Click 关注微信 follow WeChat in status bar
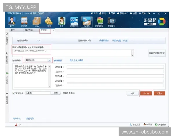This screenshot has width=174, height=139. click(x=161, y=125)
